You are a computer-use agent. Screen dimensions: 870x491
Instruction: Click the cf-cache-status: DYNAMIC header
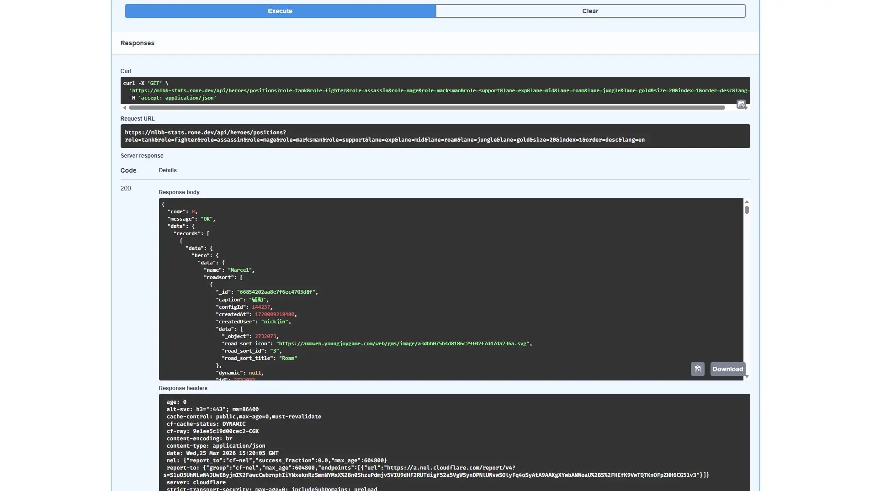(x=206, y=424)
